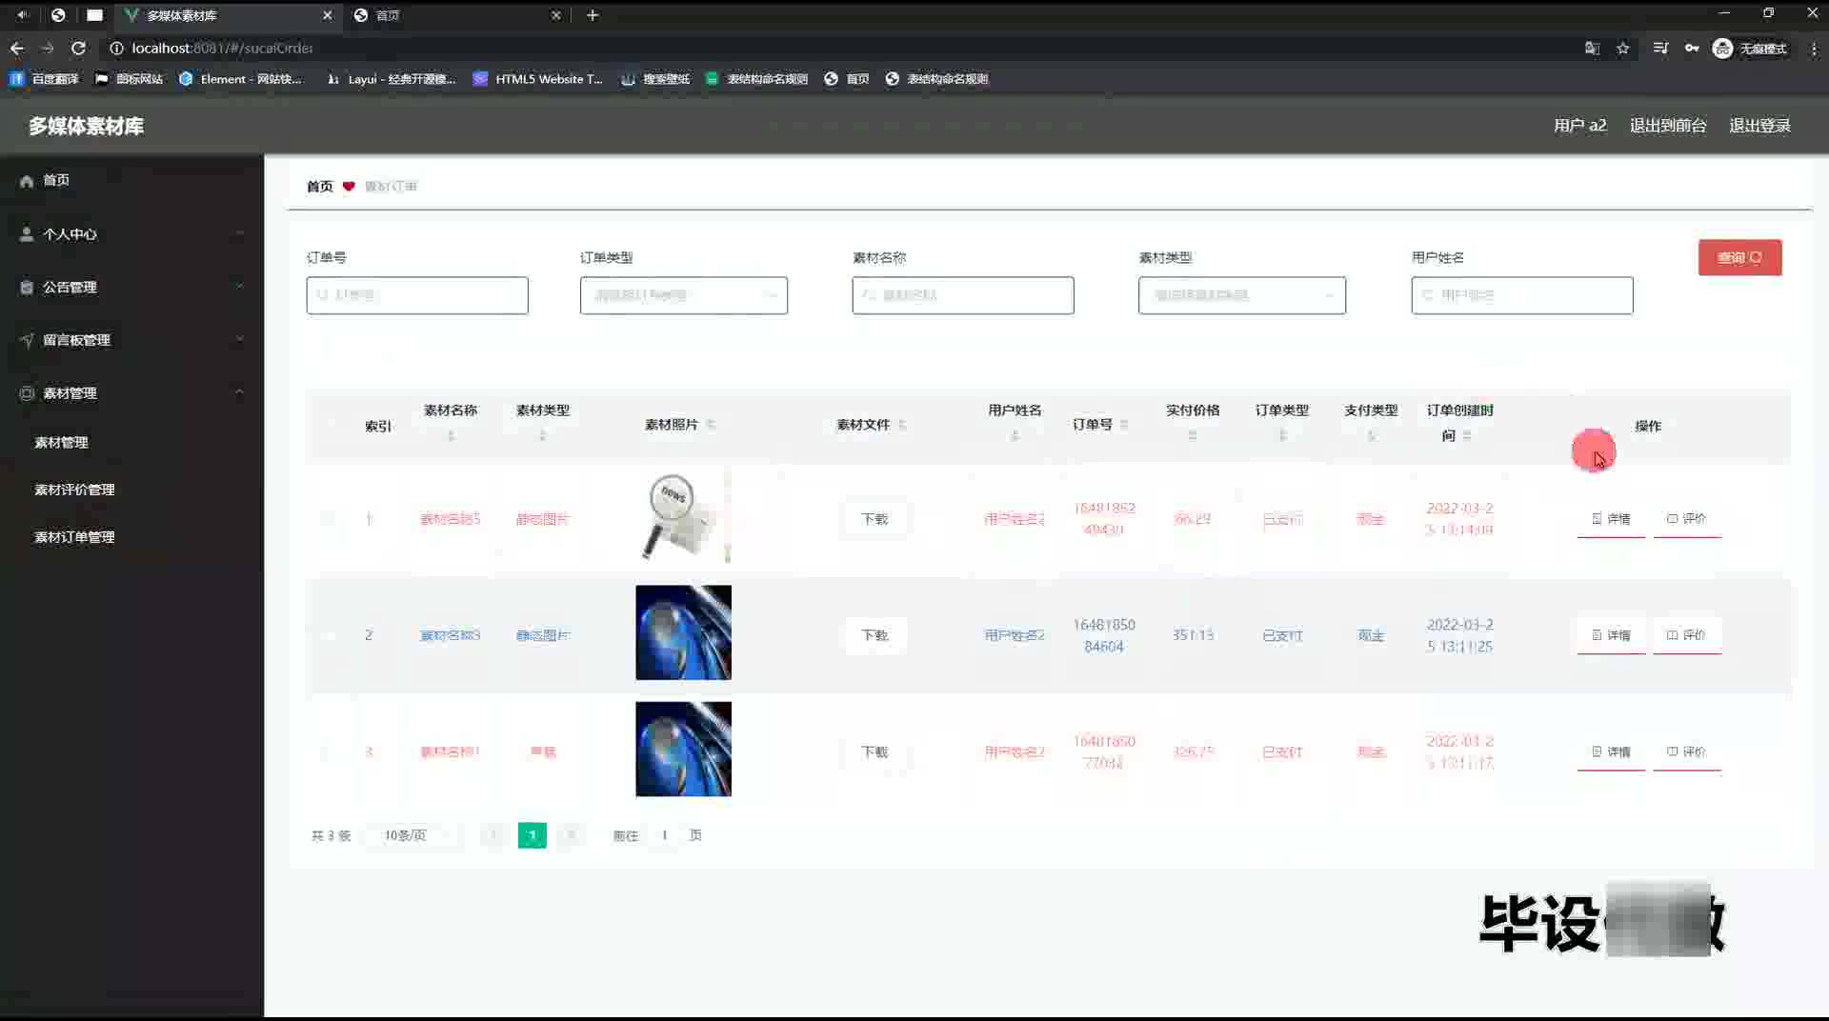Click the password key icon in browser toolbar

click(x=1692, y=49)
